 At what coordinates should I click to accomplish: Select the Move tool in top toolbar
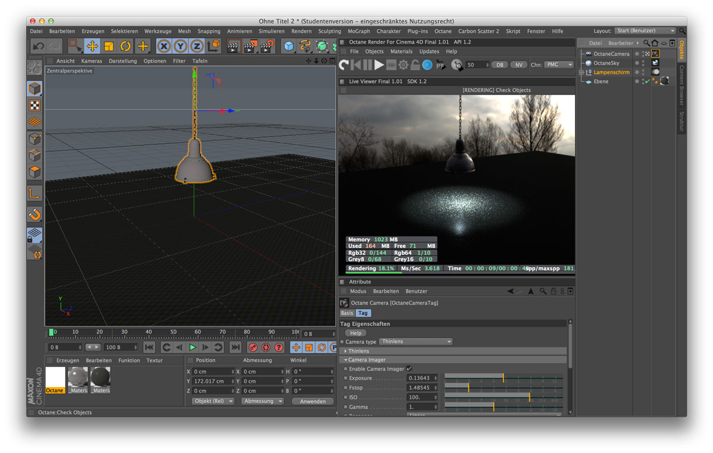point(92,46)
